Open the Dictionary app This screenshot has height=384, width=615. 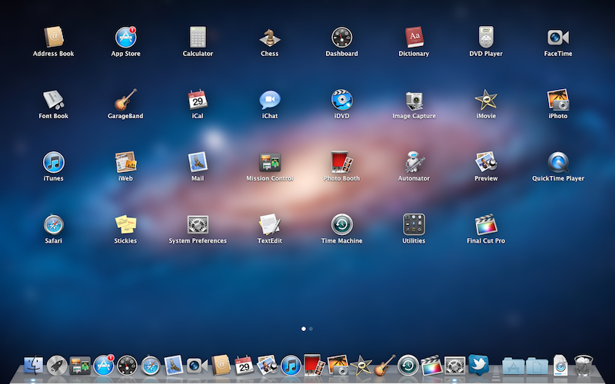pos(414,37)
